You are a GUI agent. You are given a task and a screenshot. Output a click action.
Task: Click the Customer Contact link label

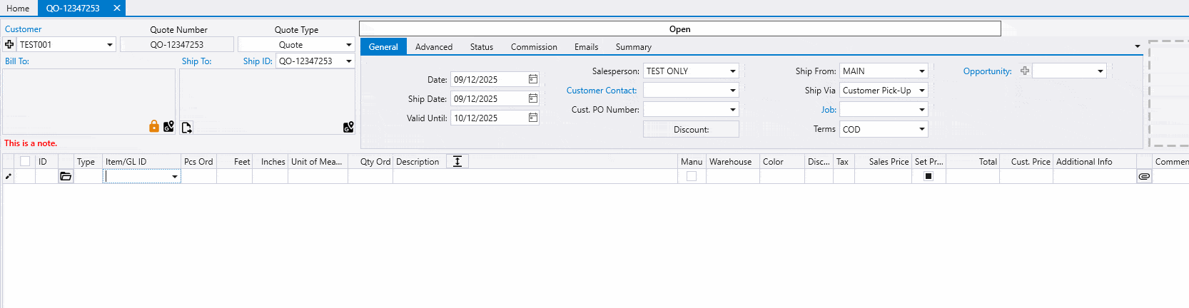[601, 91]
